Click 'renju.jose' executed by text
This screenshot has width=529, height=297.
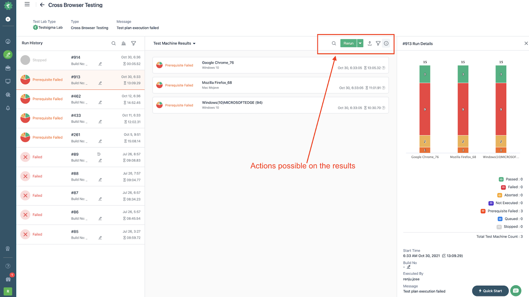411,279
